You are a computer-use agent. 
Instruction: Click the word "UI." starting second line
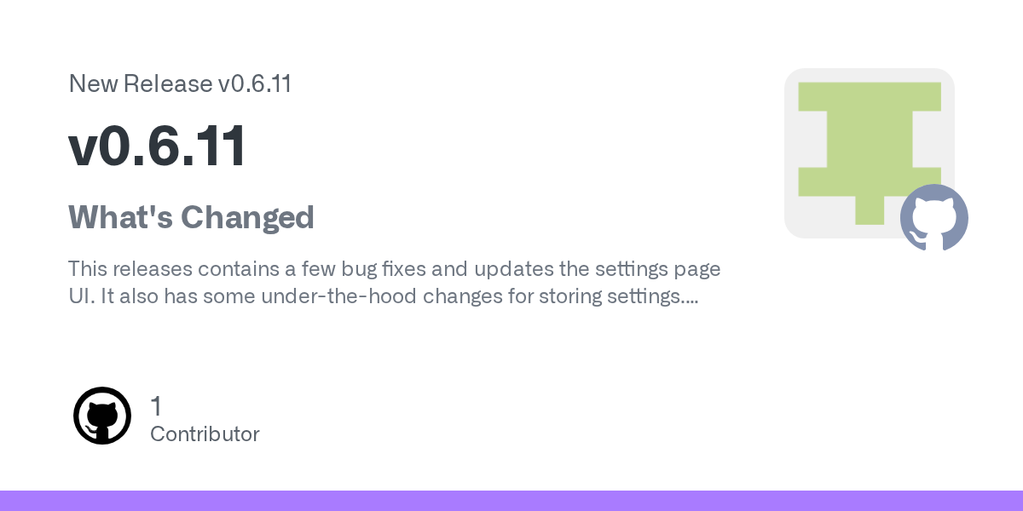80,297
